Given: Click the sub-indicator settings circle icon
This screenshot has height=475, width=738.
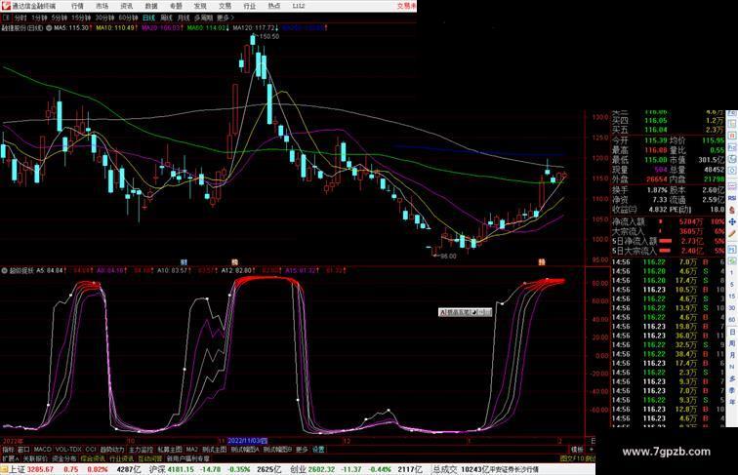Looking at the screenshot, I should (x=4, y=271).
